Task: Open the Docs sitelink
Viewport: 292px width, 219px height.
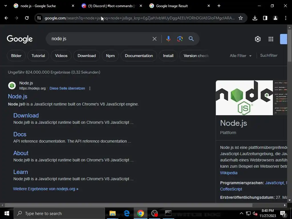Action: pyautogui.click(x=20, y=134)
